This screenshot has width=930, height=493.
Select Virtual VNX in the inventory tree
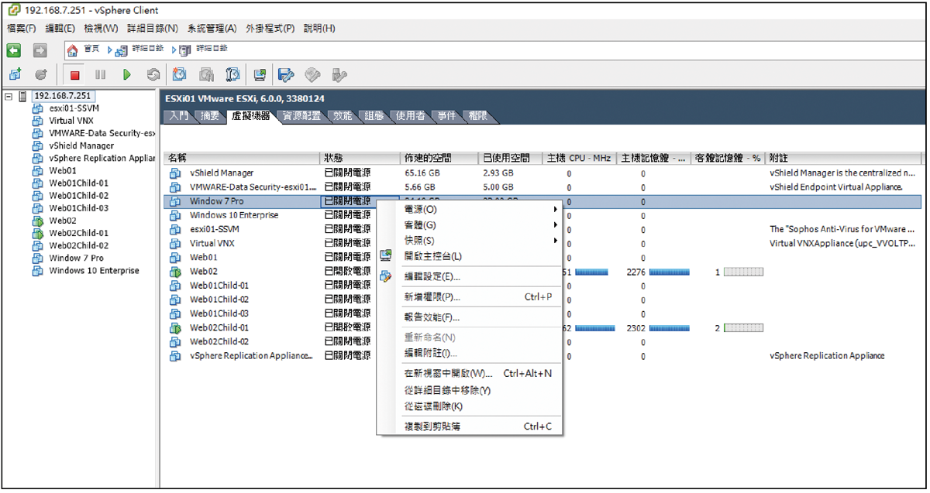[72, 121]
